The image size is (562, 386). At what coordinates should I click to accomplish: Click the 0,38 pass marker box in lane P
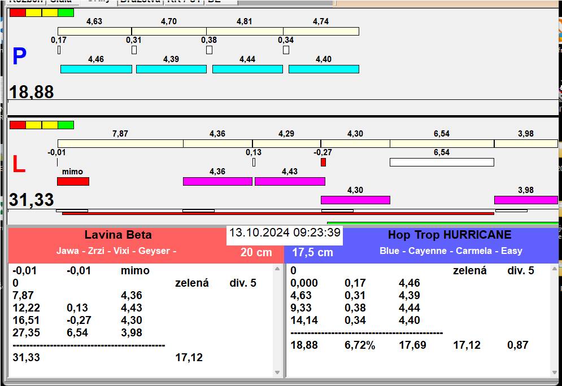(210, 50)
